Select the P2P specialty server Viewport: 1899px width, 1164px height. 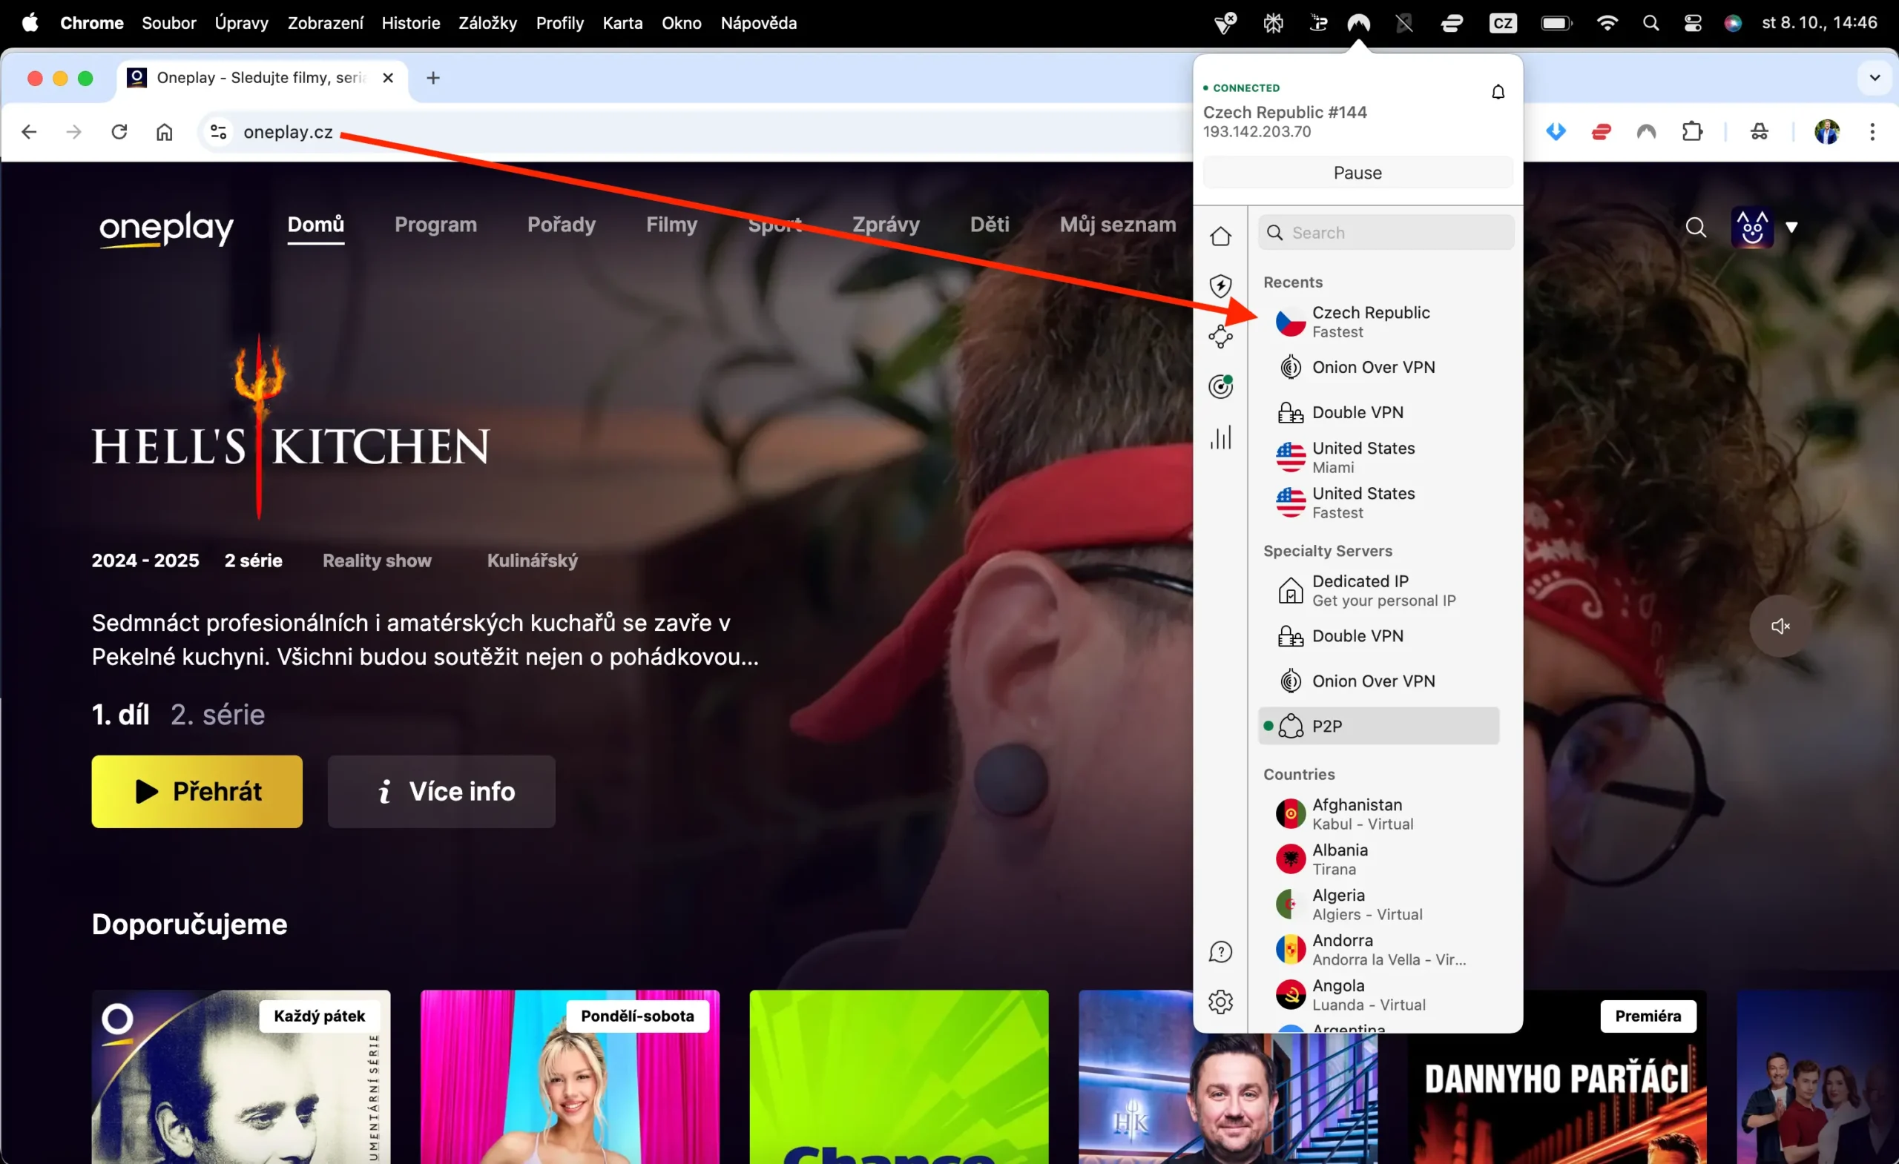click(x=1378, y=726)
